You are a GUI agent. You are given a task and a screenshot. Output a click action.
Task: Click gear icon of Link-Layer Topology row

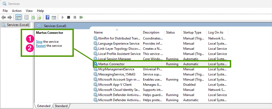(x=96, y=49)
